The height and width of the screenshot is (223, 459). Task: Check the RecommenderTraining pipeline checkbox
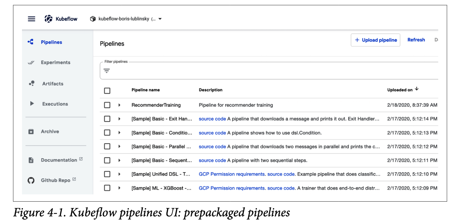(x=107, y=105)
